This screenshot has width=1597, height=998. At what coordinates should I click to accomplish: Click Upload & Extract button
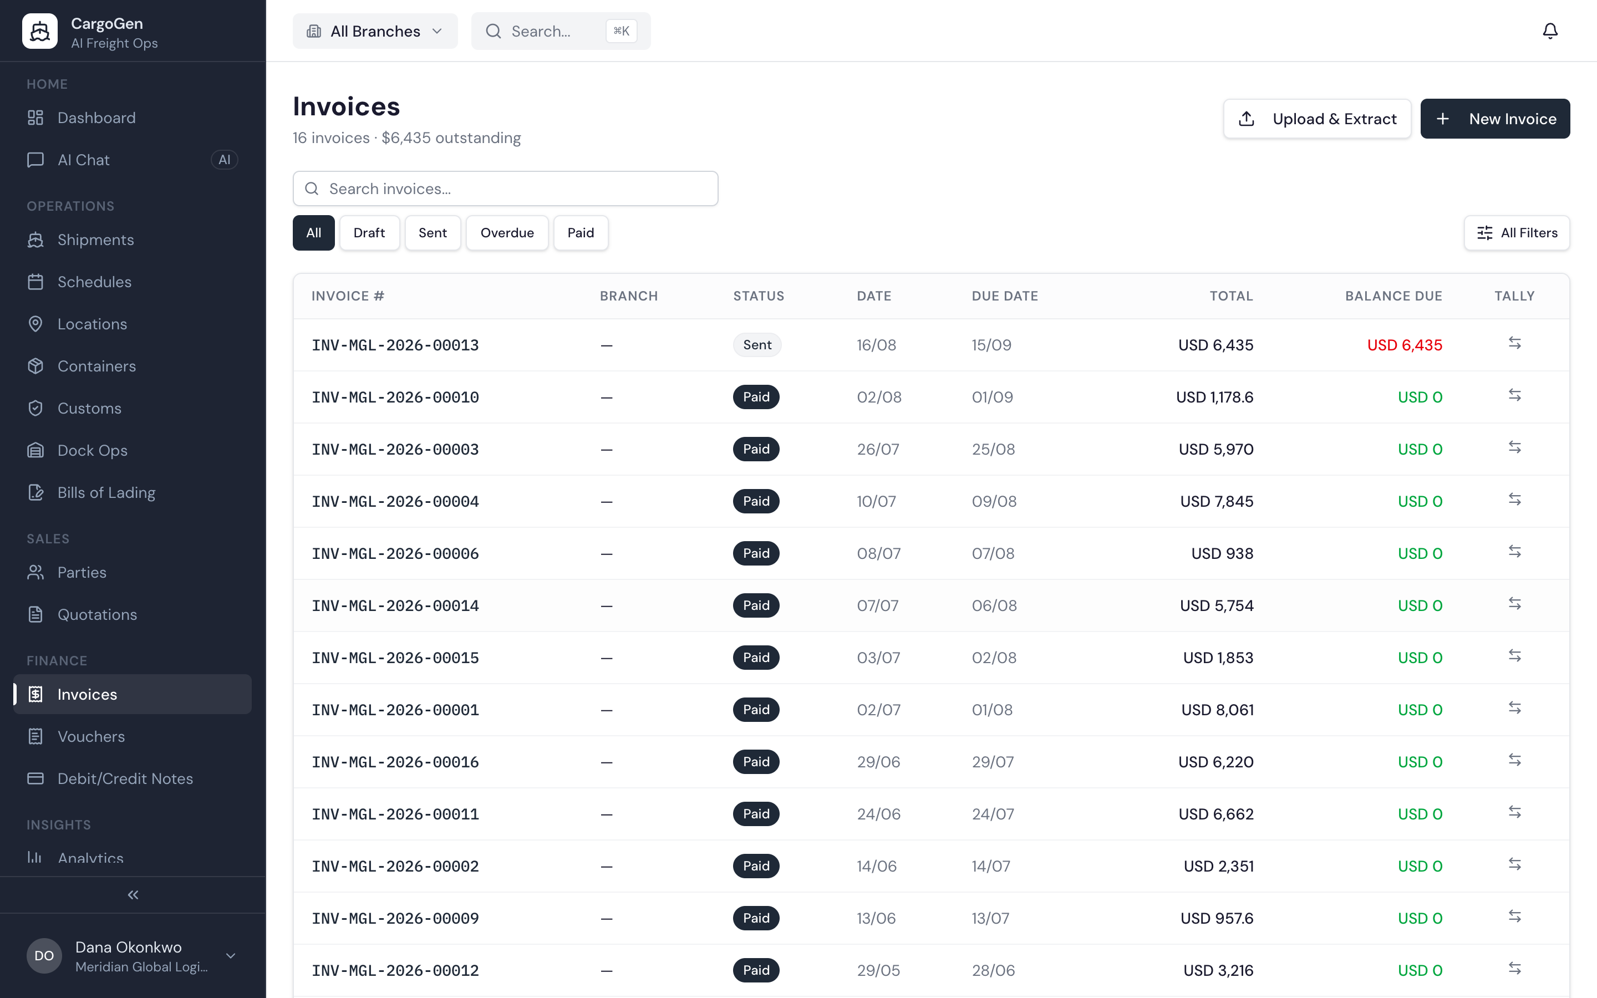pyautogui.click(x=1317, y=119)
